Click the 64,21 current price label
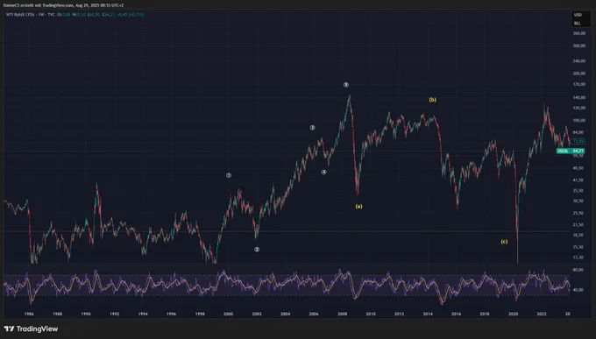Screen dimensions: 596x339 [578, 151]
